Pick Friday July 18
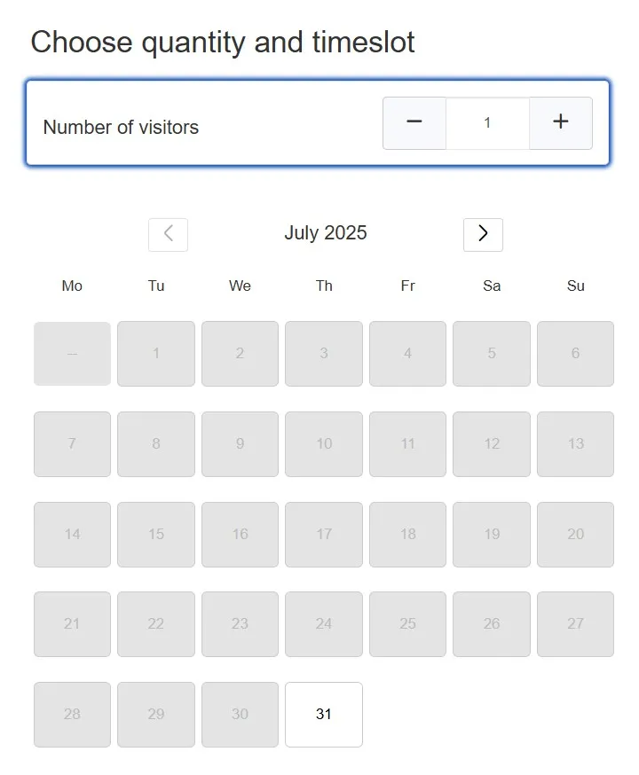Screen dimensions: 639x775 (x=407, y=535)
